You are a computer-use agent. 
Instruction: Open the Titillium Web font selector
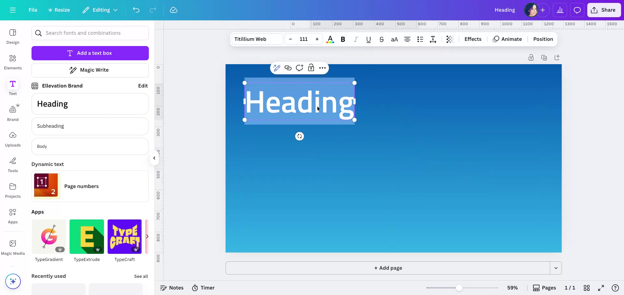coord(257,39)
